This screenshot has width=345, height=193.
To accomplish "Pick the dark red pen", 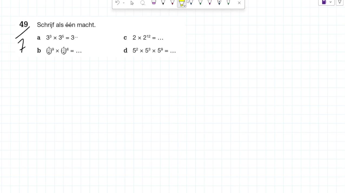I will click(x=172, y=2).
